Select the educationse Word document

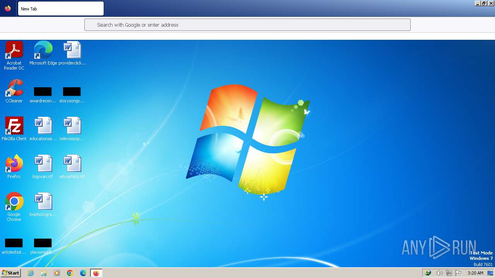tap(43, 129)
